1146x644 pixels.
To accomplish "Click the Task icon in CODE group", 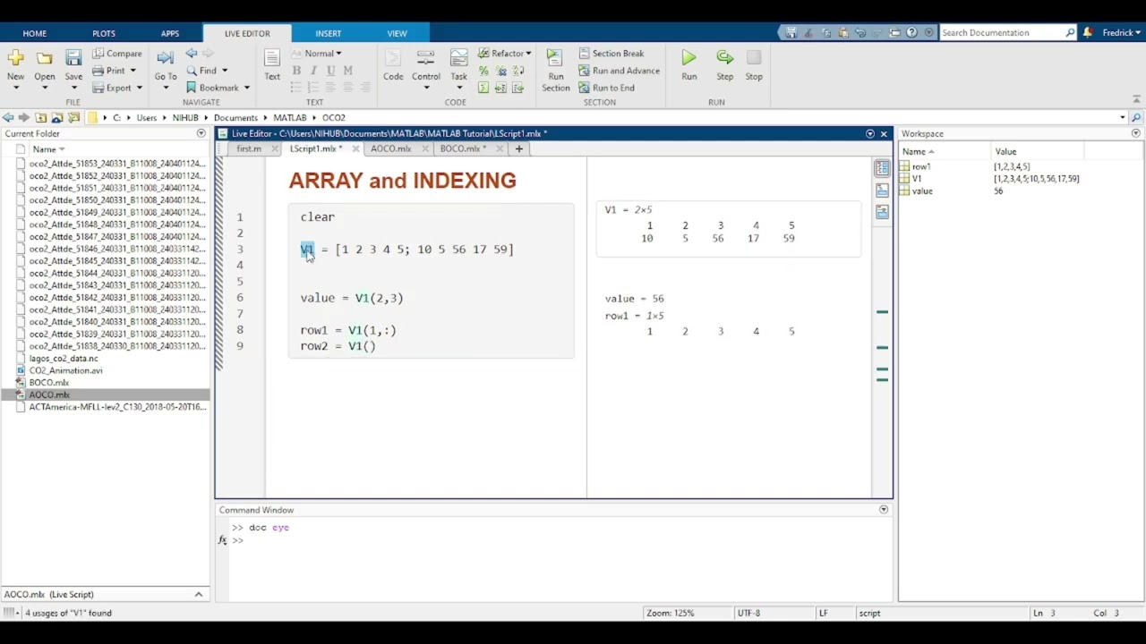I will click(x=458, y=59).
